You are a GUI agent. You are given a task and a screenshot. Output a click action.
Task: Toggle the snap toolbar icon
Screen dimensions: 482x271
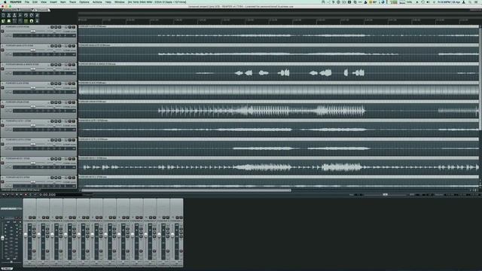point(32,21)
